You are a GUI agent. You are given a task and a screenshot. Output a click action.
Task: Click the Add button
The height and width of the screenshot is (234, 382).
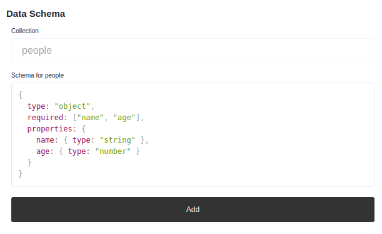click(193, 210)
